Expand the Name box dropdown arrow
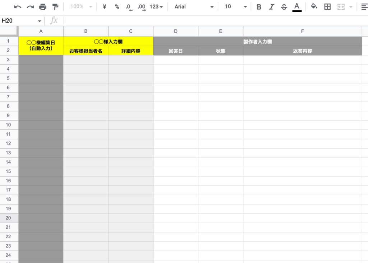368x263 pixels. tap(40, 21)
